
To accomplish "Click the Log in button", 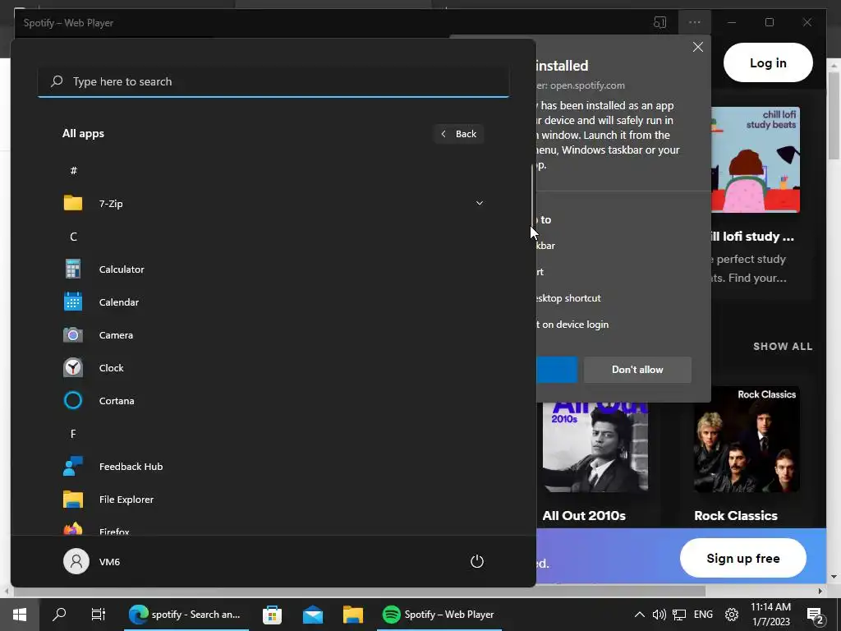I will [x=768, y=62].
